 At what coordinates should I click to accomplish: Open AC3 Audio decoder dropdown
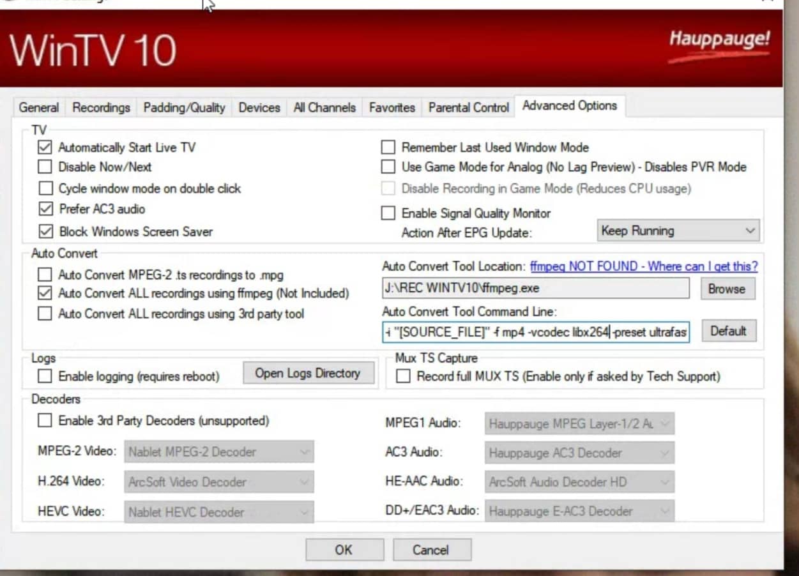(579, 453)
